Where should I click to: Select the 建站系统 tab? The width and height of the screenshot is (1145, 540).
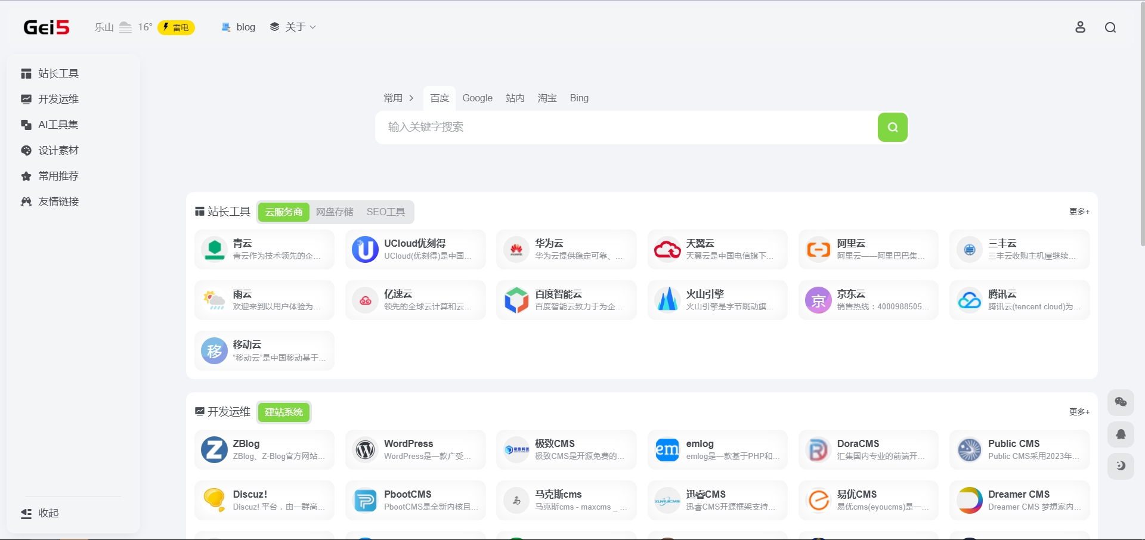[x=284, y=412]
